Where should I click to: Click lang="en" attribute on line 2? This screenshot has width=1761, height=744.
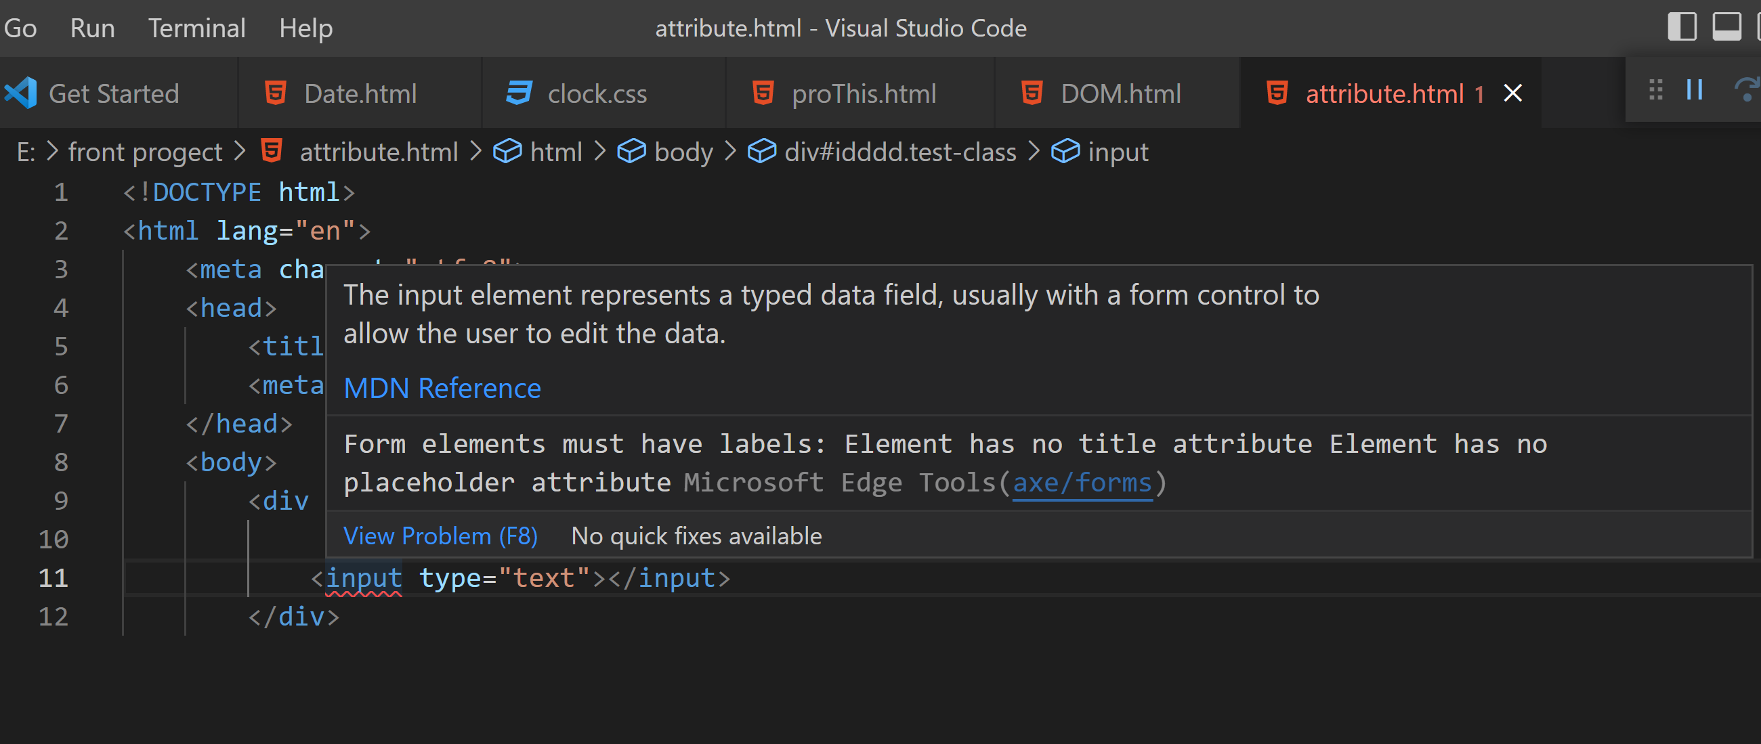click(287, 231)
